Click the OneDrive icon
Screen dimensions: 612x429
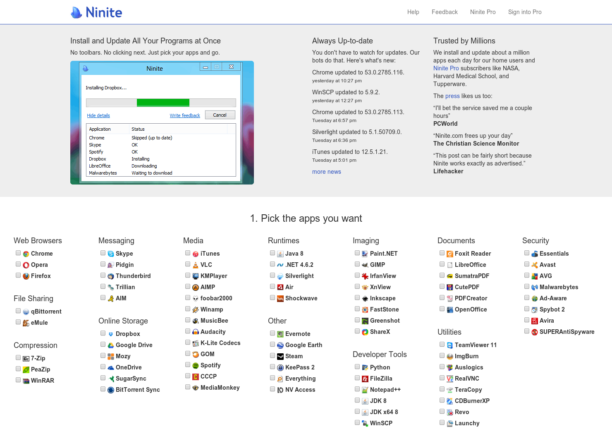click(x=111, y=368)
